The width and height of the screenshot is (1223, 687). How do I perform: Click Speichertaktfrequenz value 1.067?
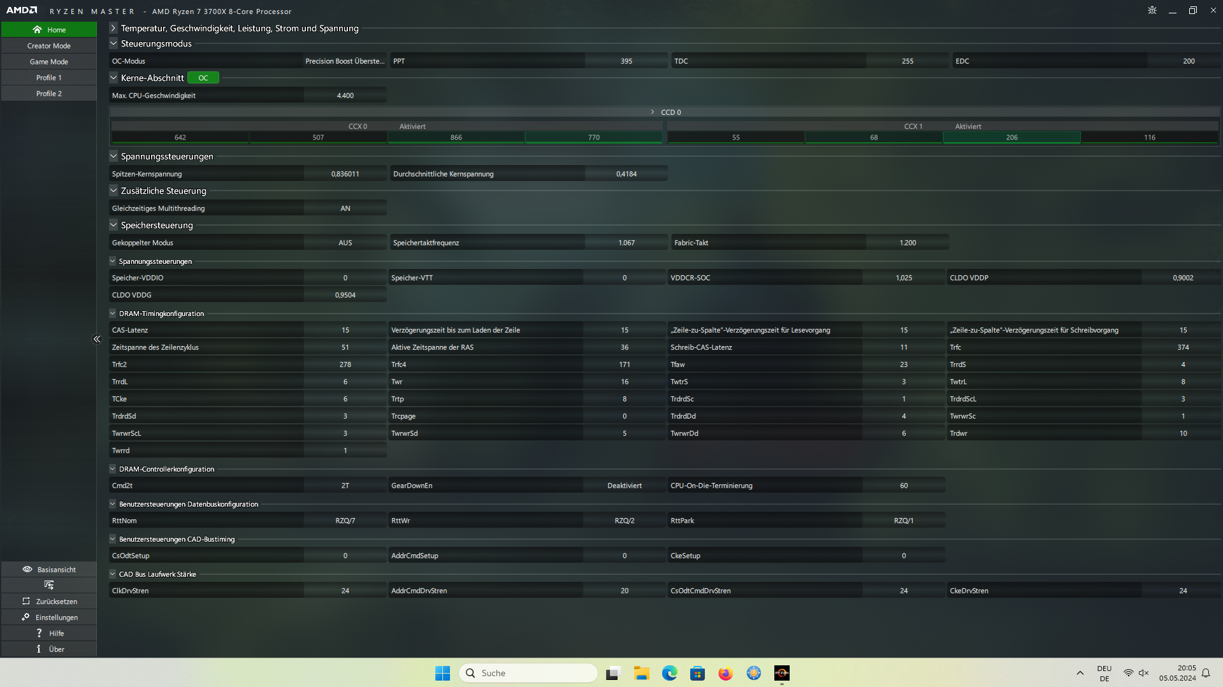coord(626,243)
